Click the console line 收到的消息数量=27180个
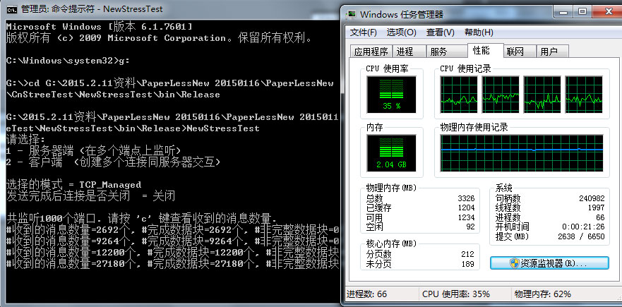The width and height of the screenshot is (622, 307). [x=172, y=263]
